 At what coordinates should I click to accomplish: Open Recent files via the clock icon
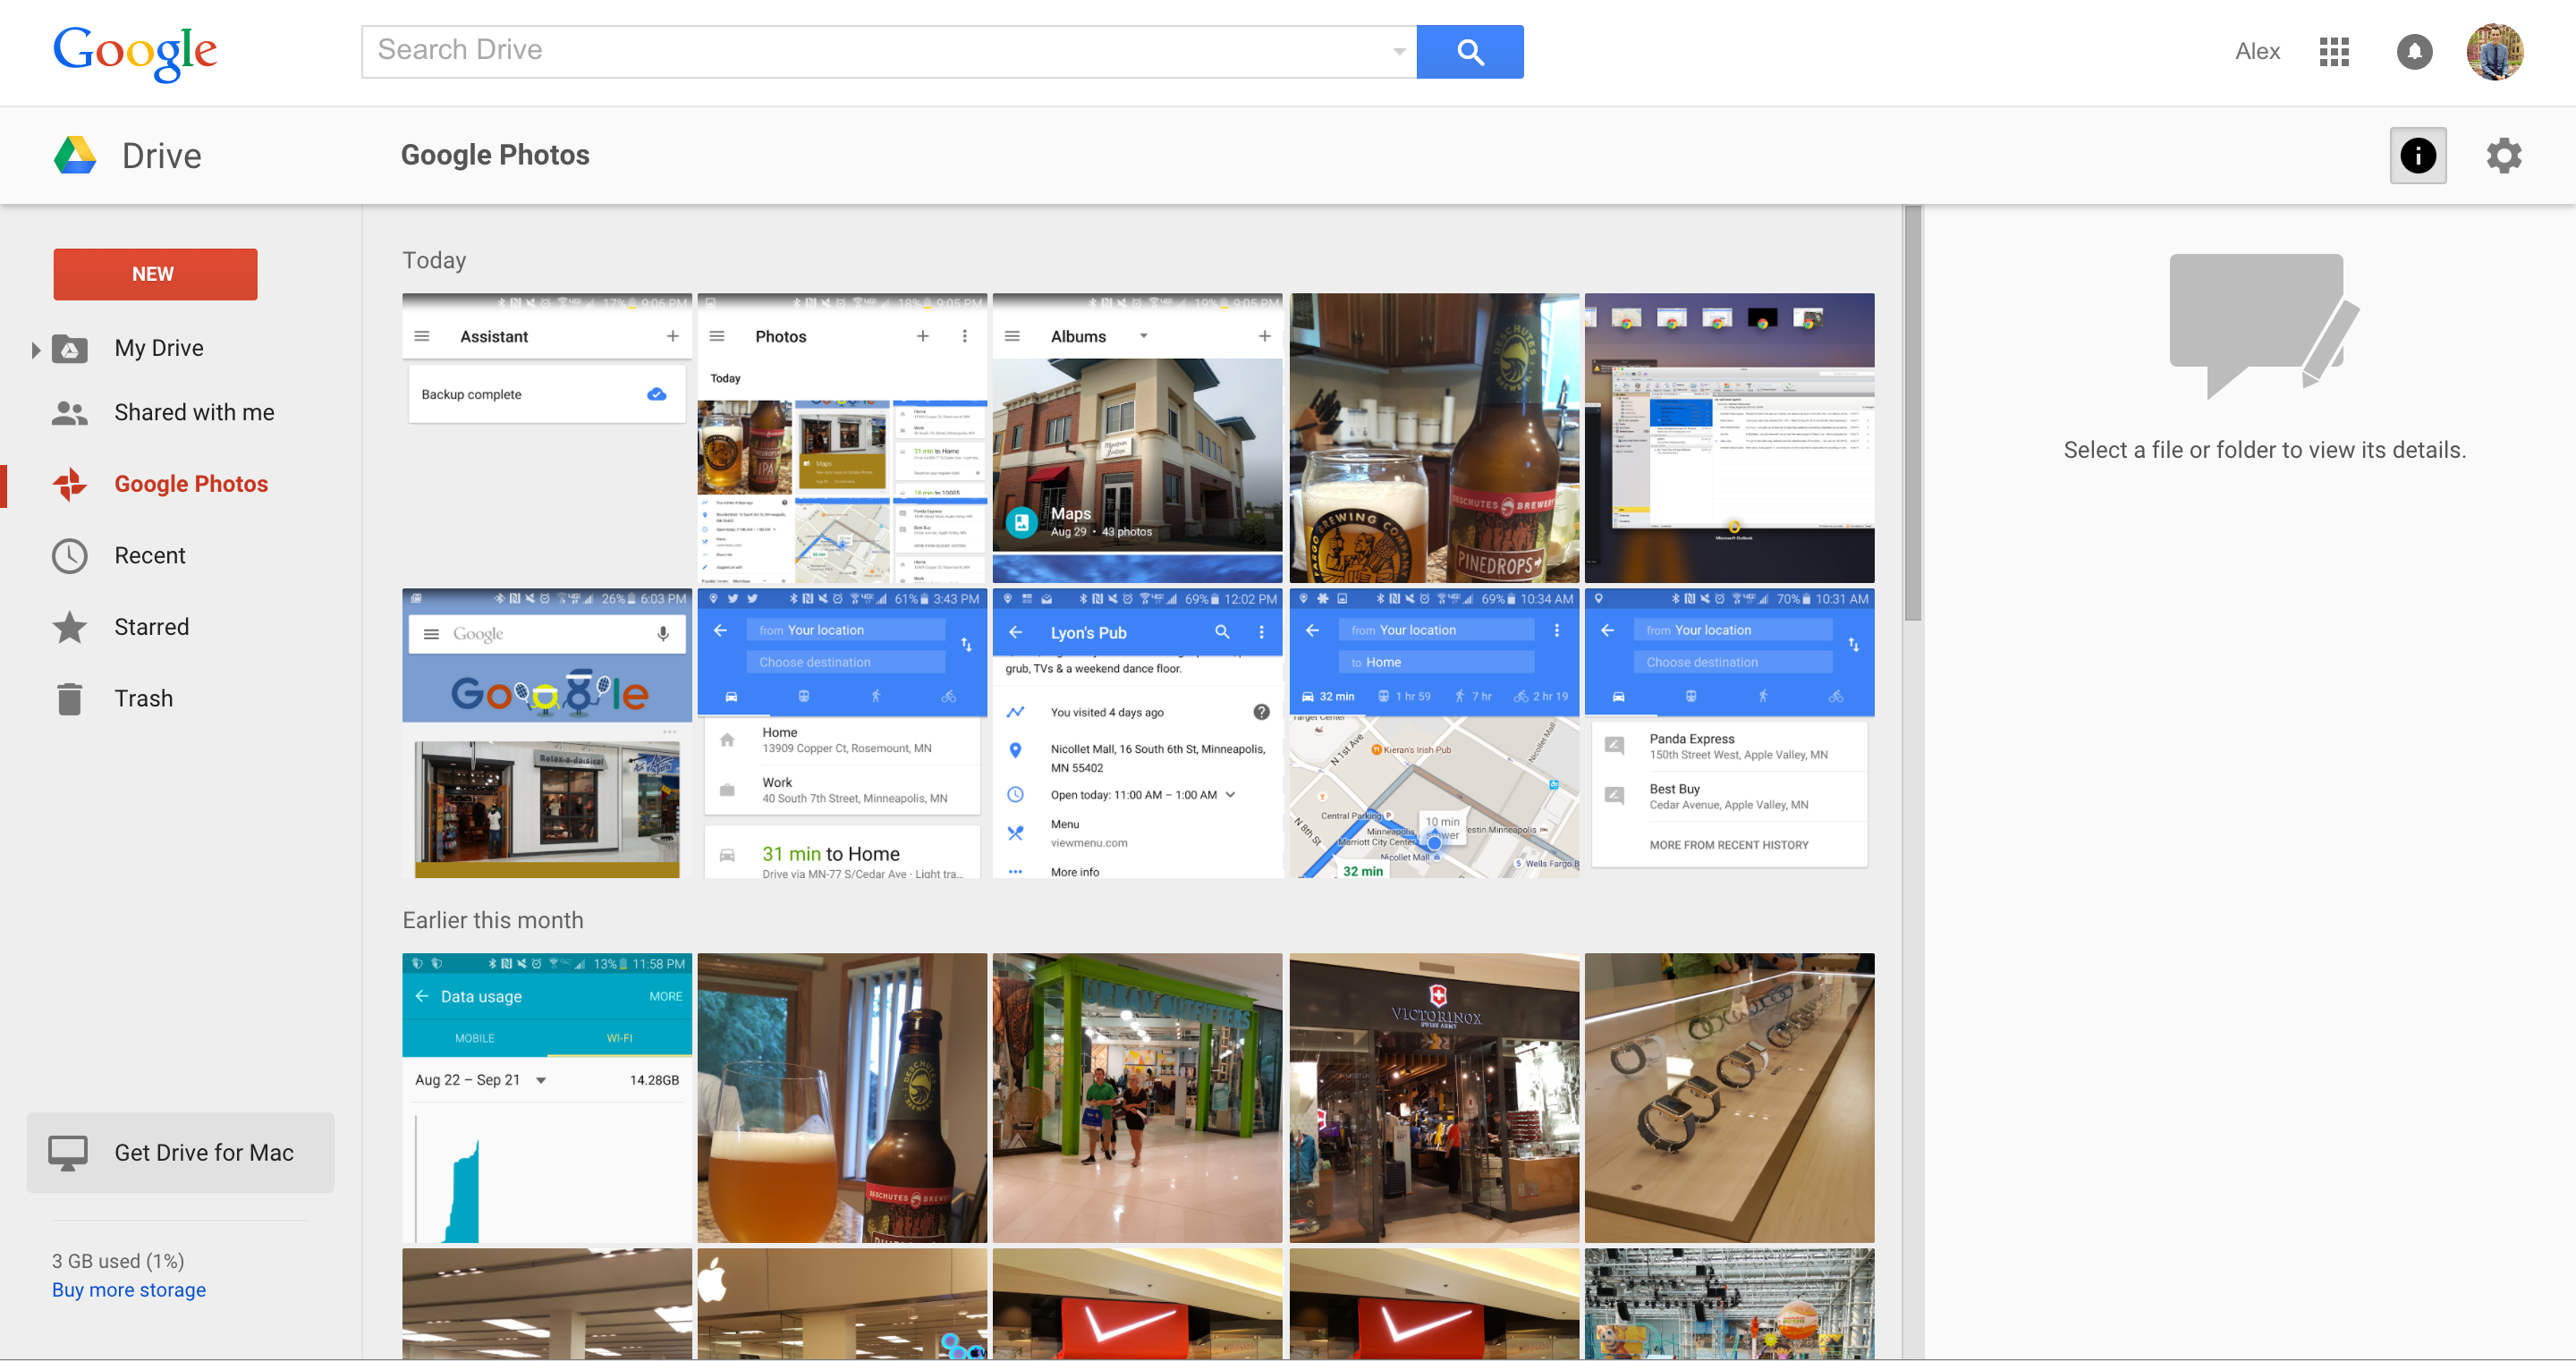[x=68, y=555]
